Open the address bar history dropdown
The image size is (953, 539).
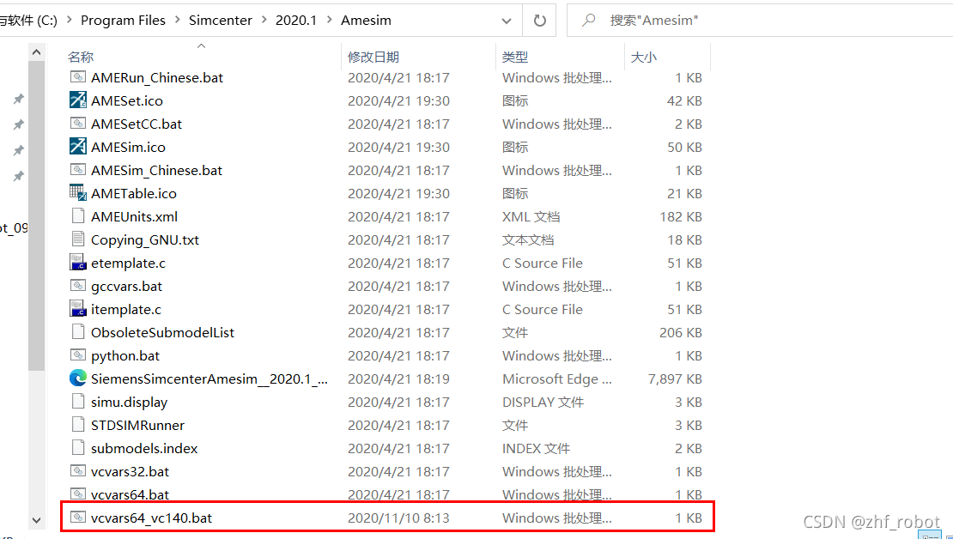point(507,21)
